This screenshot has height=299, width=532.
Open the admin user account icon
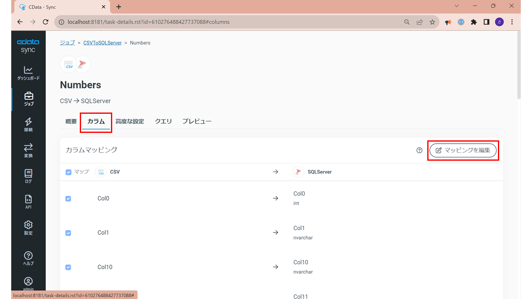tap(28, 284)
